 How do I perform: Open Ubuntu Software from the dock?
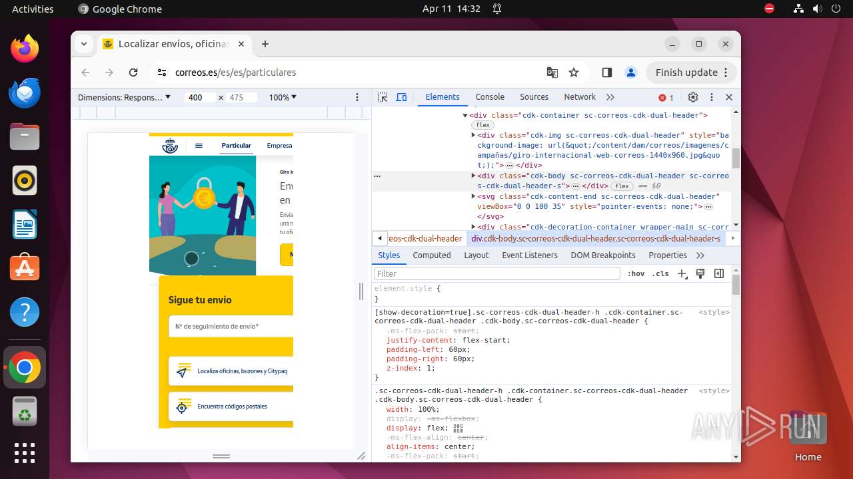tap(25, 268)
